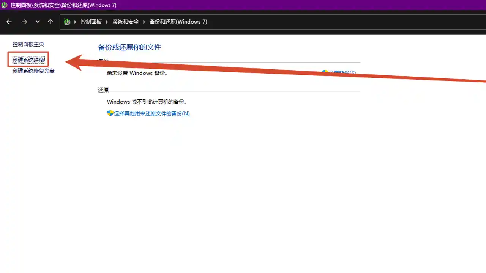Open the 系统和安全 breadcrumb
Viewport: 486px width, 273px height.
point(126,22)
